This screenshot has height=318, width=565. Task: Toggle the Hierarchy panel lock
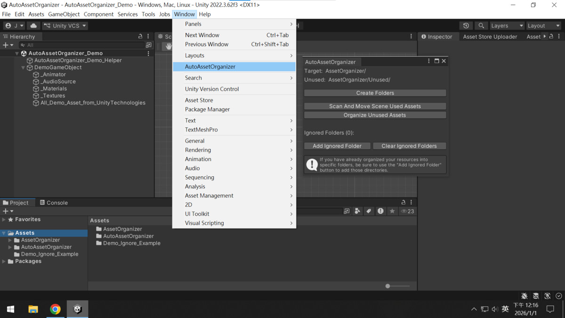140,36
